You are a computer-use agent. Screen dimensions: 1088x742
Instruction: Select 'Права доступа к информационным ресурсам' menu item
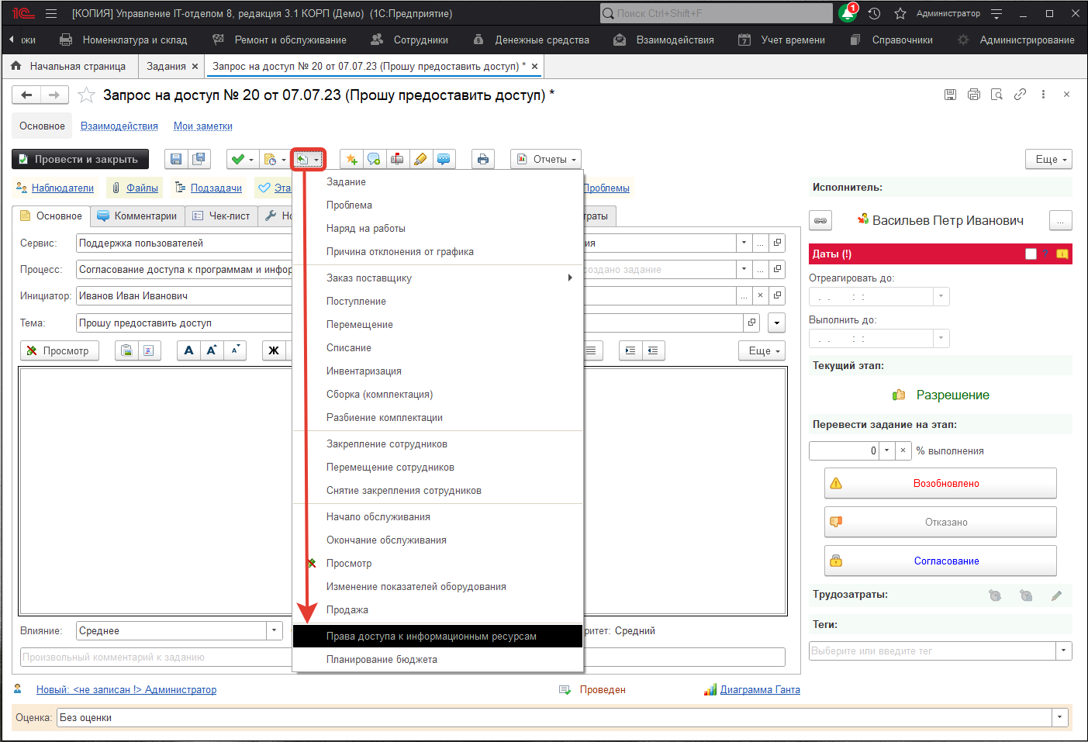tap(431, 637)
